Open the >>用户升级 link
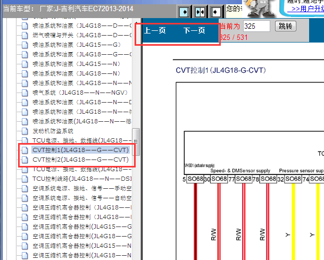This screenshot has width=324, height=260. 306,9
